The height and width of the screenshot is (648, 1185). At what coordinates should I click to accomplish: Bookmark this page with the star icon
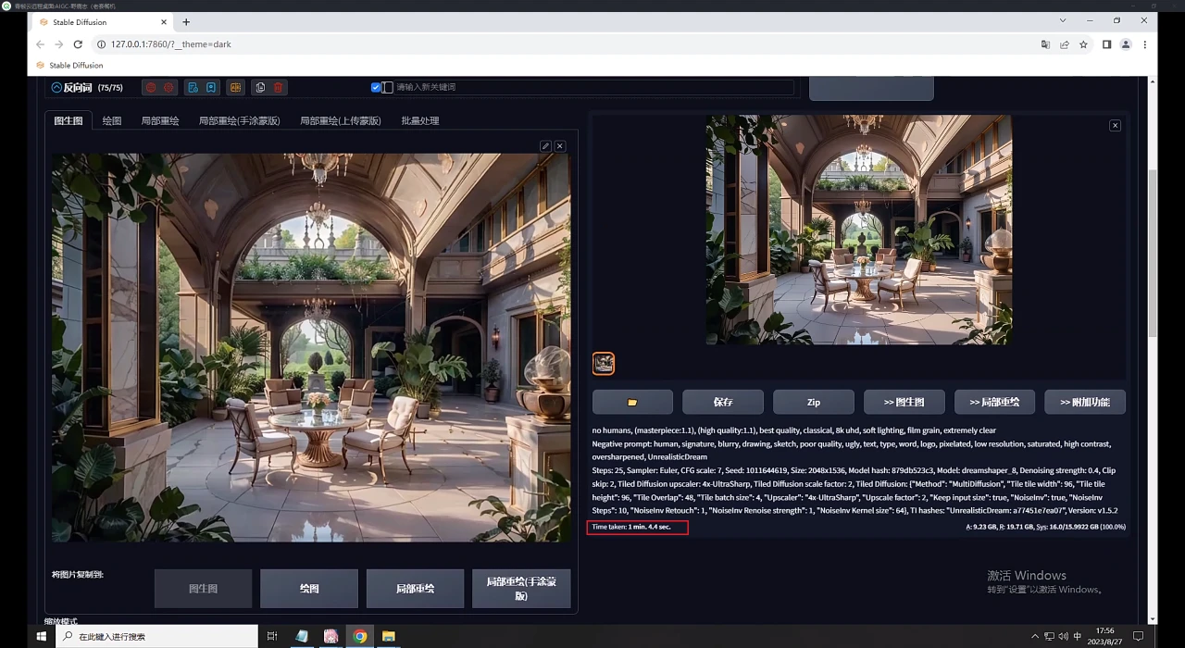(x=1083, y=44)
